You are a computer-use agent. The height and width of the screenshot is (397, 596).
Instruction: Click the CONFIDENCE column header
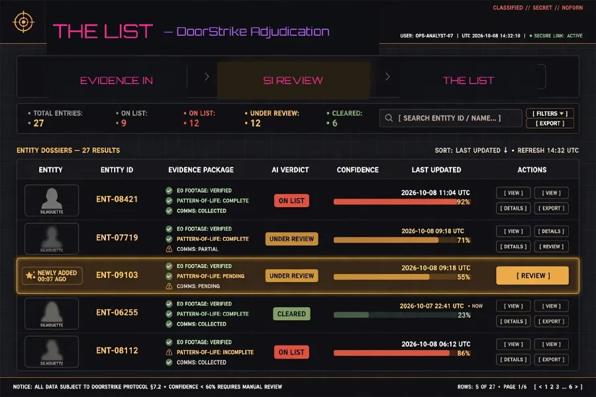[x=358, y=170]
